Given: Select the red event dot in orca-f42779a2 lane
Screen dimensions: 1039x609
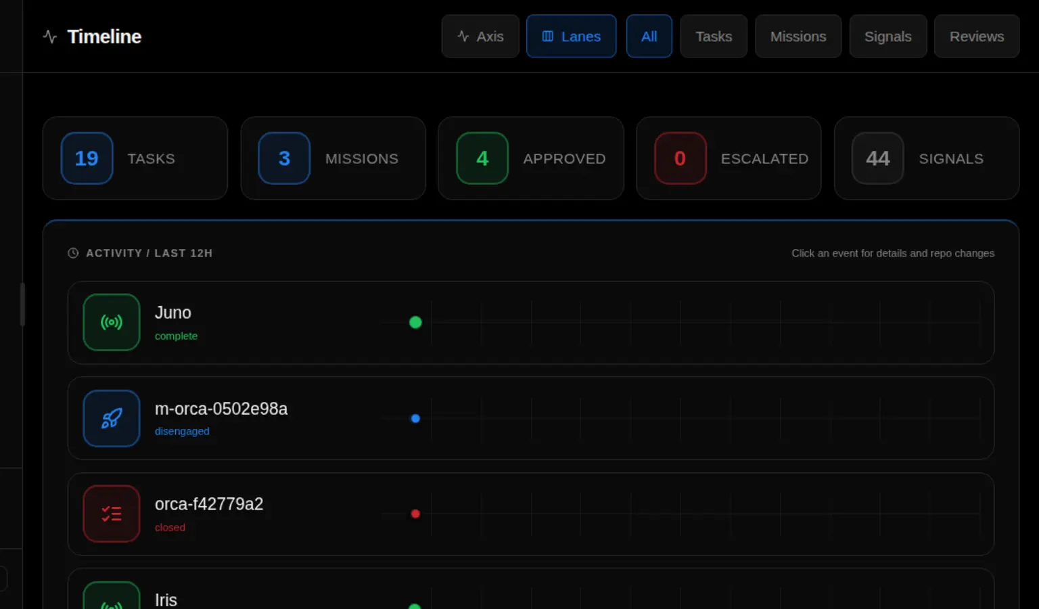Looking at the screenshot, I should (x=415, y=514).
